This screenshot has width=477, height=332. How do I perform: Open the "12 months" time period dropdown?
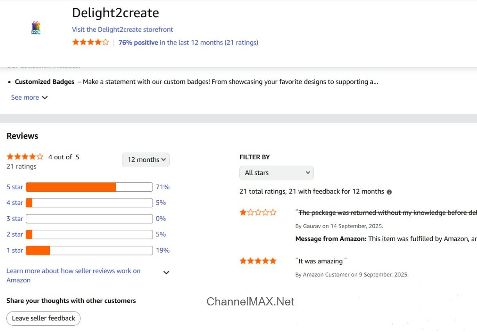146,160
